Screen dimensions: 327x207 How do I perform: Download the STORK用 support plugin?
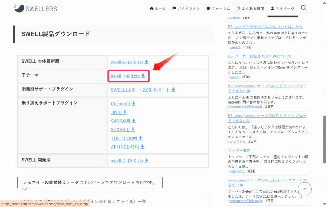[x=123, y=130]
